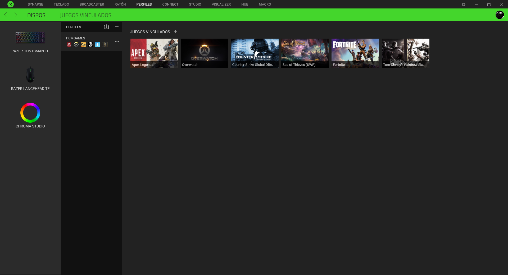Click Rainbow Six icon in PCGAMES profile

105,44
